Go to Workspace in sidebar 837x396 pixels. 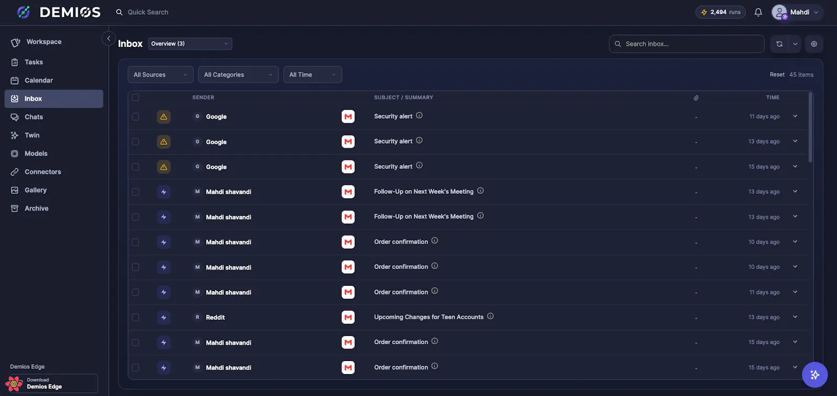coord(54,42)
